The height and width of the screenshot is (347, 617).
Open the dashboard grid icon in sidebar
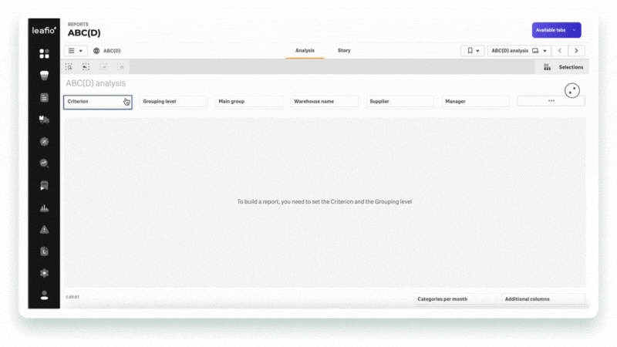[44, 54]
